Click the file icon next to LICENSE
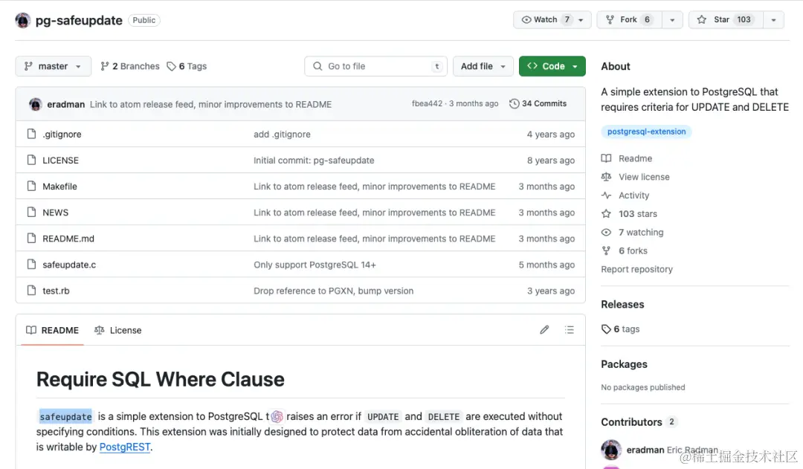The image size is (803, 469). (x=31, y=160)
